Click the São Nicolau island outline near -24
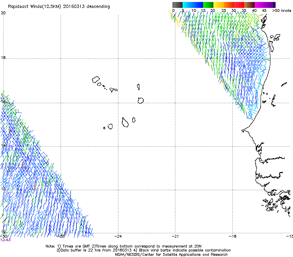The width and height of the screenshot is (293, 257). coord(113,90)
